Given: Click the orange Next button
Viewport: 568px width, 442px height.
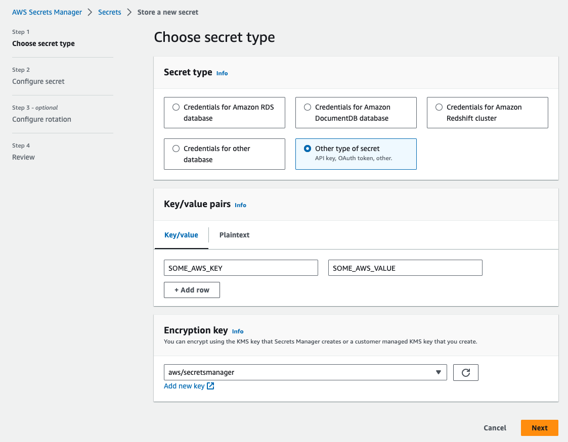Looking at the screenshot, I should [x=539, y=428].
